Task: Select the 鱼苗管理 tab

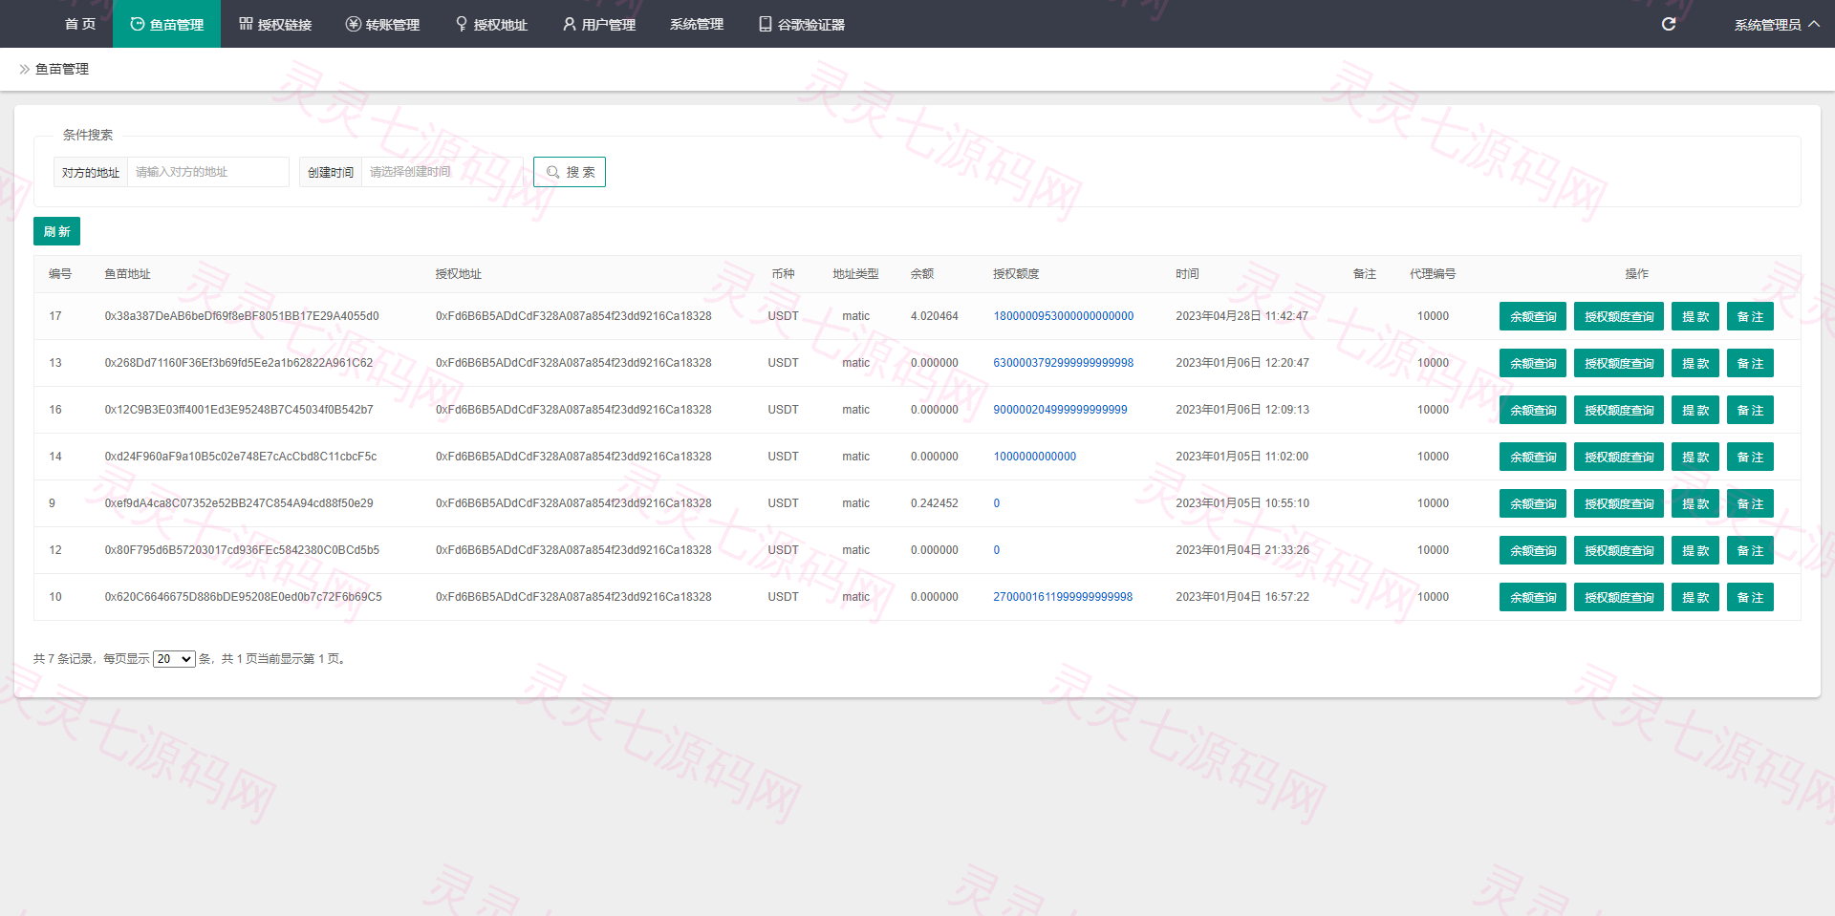Action: coord(166,24)
